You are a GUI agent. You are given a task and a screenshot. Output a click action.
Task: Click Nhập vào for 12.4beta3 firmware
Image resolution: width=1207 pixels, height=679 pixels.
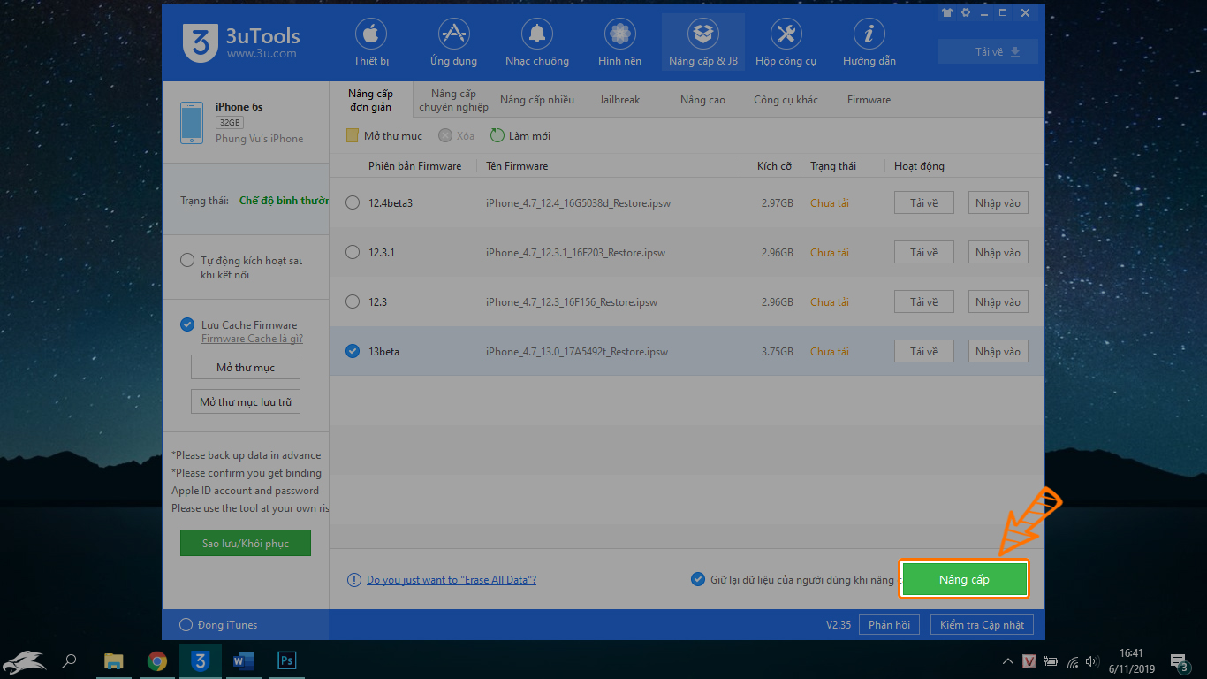(x=998, y=203)
